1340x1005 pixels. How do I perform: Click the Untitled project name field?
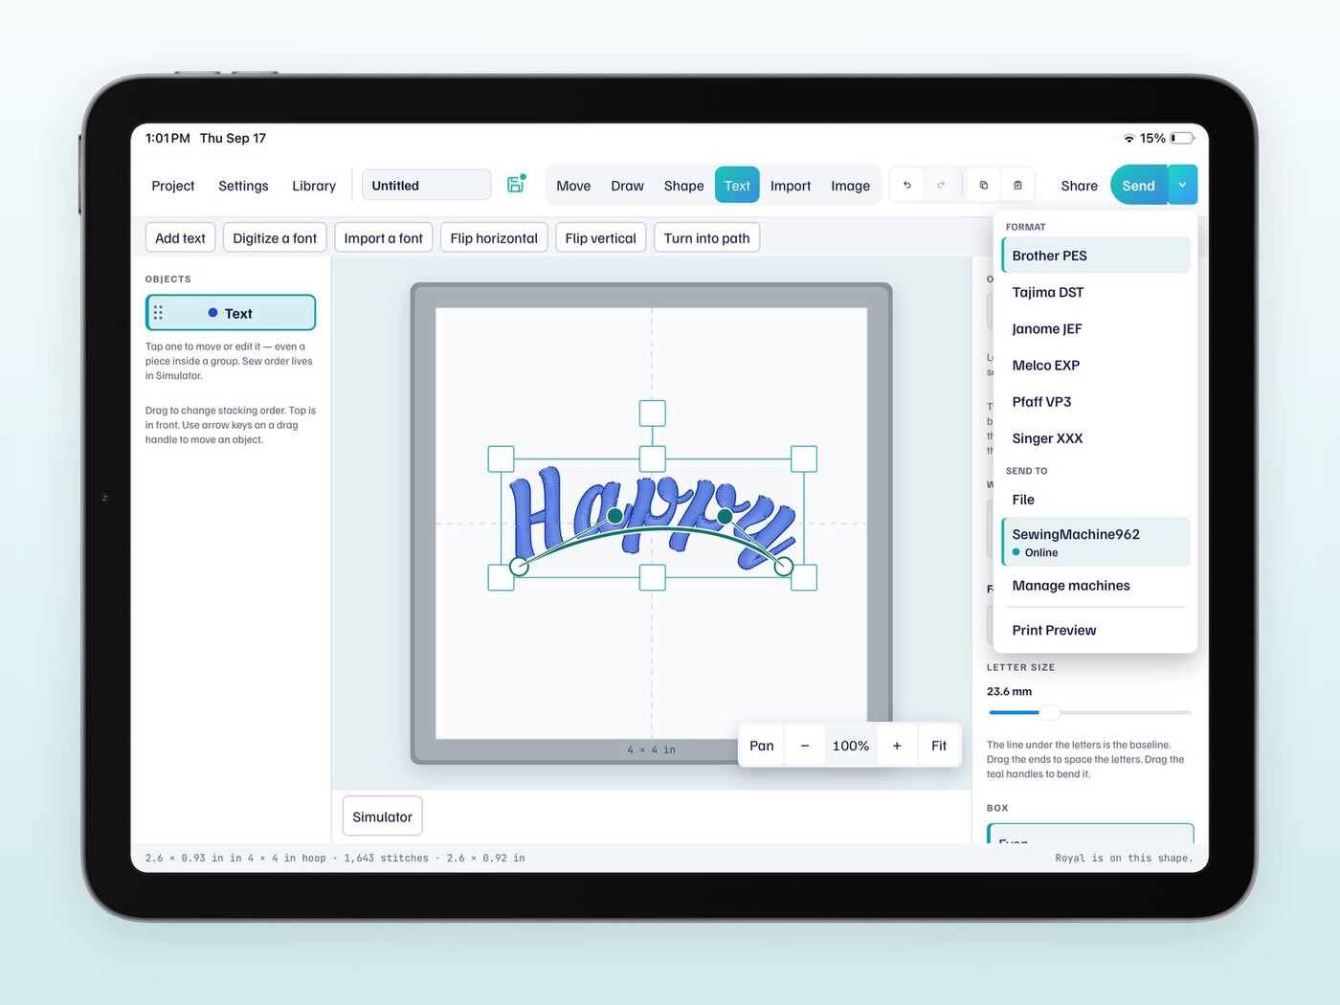[x=426, y=186]
